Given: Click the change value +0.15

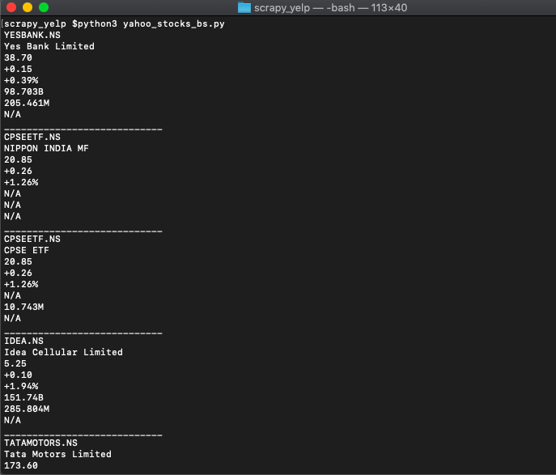Looking at the screenshot, I should pos(18,69).
